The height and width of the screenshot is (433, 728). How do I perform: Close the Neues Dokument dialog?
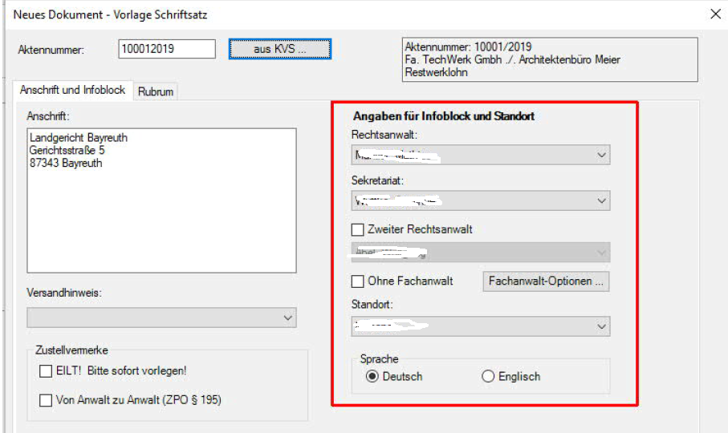[715, 13]
